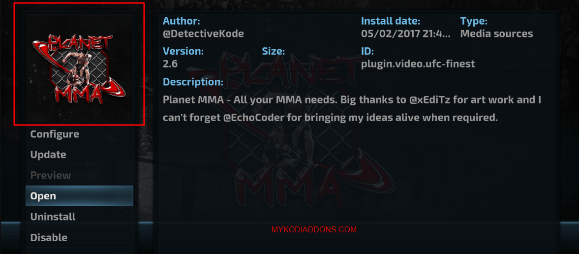The image size is (579, 254).
Task: Click the Type label heading
Action: (474, 21)
